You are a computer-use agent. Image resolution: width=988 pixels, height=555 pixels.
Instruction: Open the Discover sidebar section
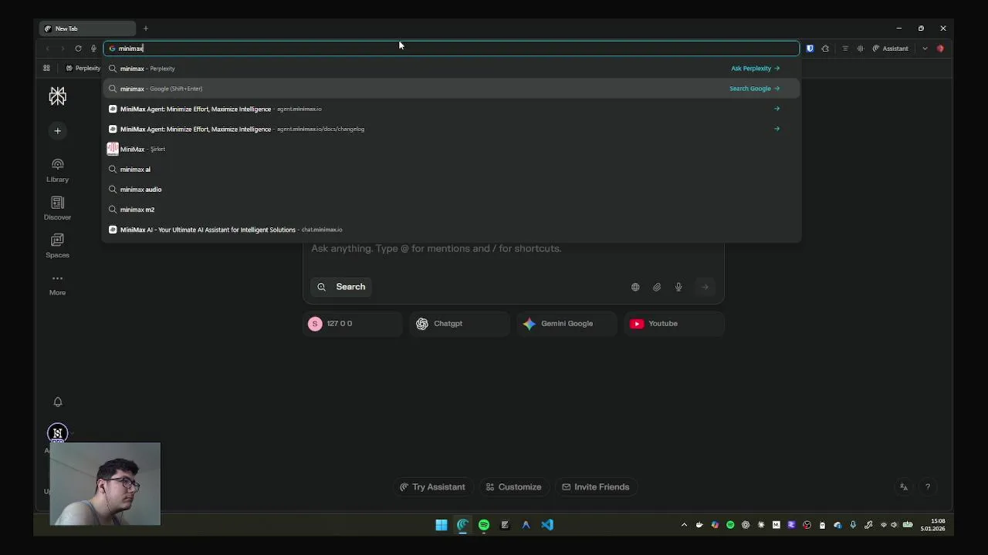click(x=57, y=208)
